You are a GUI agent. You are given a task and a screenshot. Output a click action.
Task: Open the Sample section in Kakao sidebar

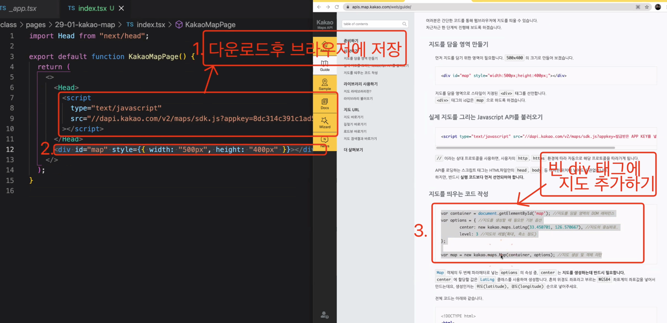coord(324,85)
